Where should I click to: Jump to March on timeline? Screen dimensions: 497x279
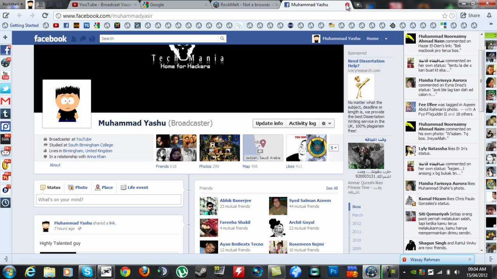(x=357, y=215)
